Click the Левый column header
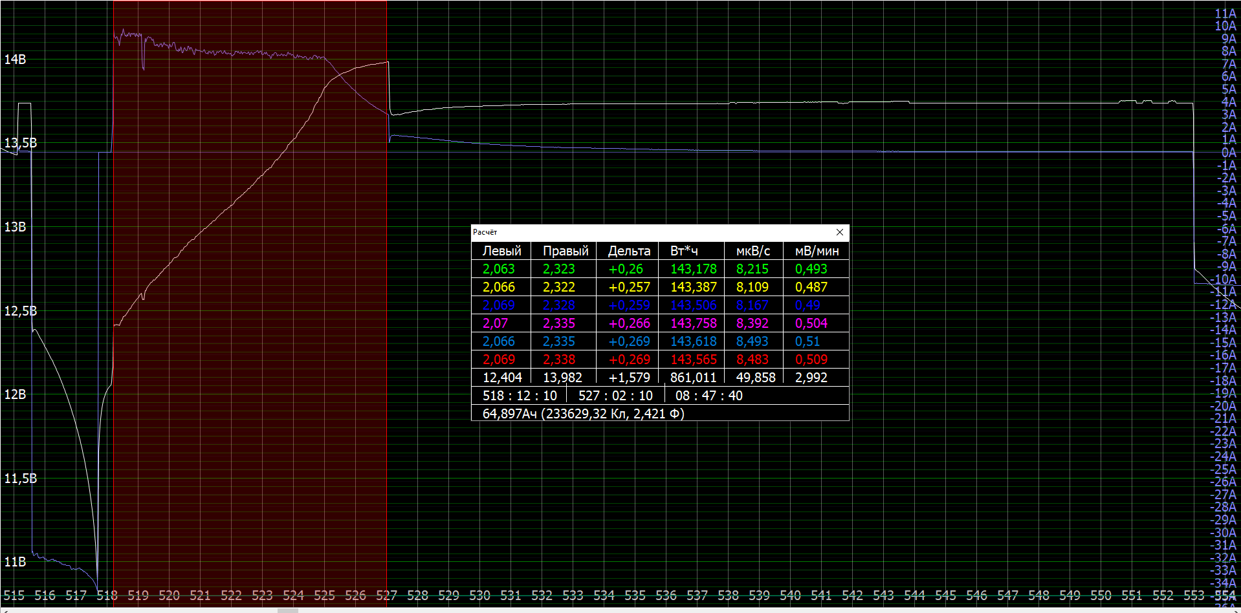 click(501, 251)
